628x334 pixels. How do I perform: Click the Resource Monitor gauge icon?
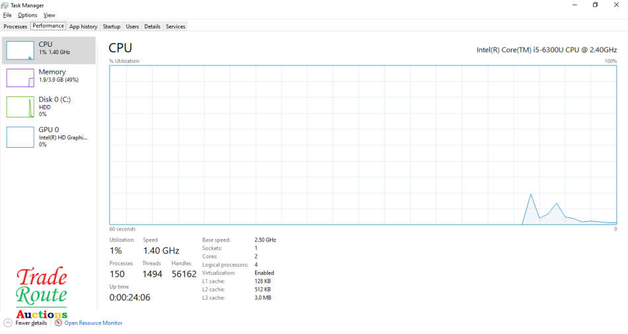[x=58, y=323]
